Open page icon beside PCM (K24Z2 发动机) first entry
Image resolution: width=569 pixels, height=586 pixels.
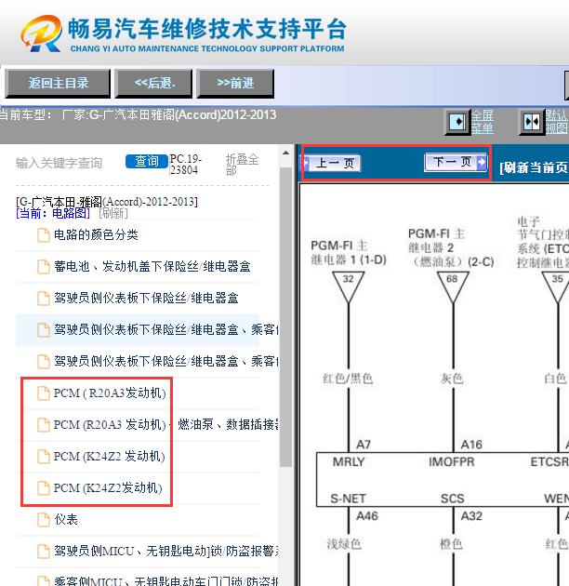coord(44,457)
